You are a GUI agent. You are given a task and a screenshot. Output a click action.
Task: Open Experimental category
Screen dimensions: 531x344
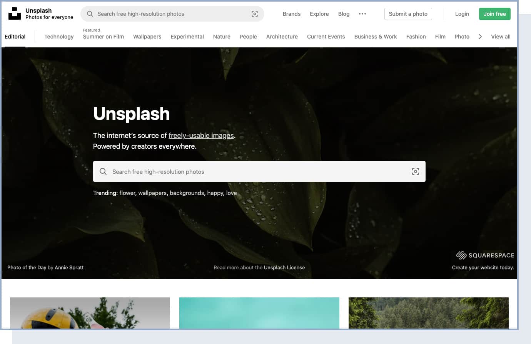(x=187, y=37)
